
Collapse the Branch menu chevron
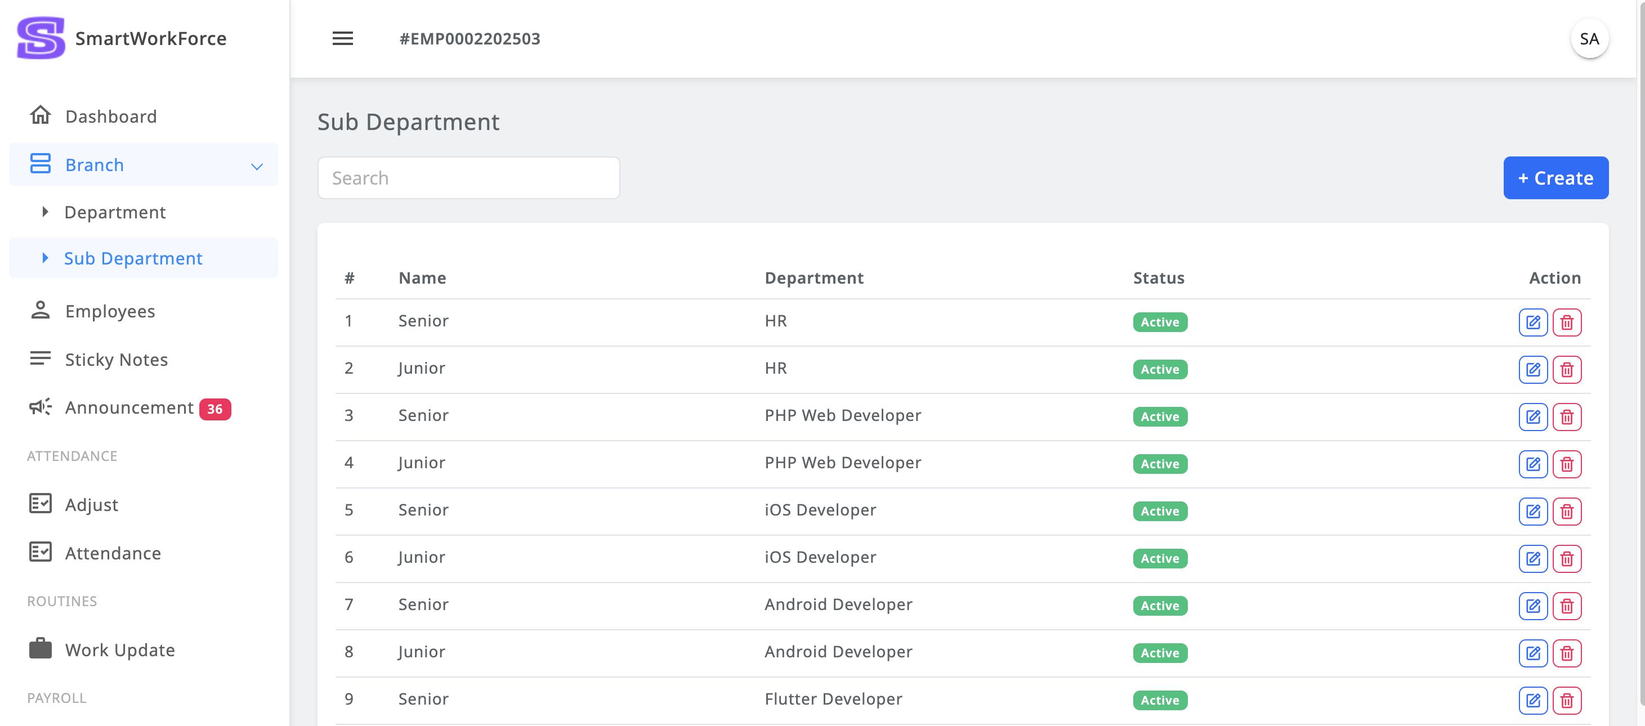[x=257, y=166]
